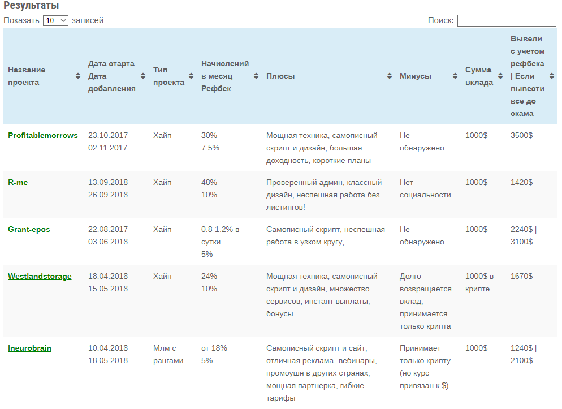Click the 1240$ | 2100$ value
562x409 pixels.
tap(524, 355)
